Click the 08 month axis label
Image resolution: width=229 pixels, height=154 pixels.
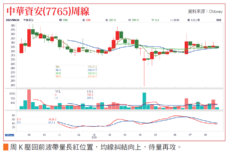tap(205, 135)
